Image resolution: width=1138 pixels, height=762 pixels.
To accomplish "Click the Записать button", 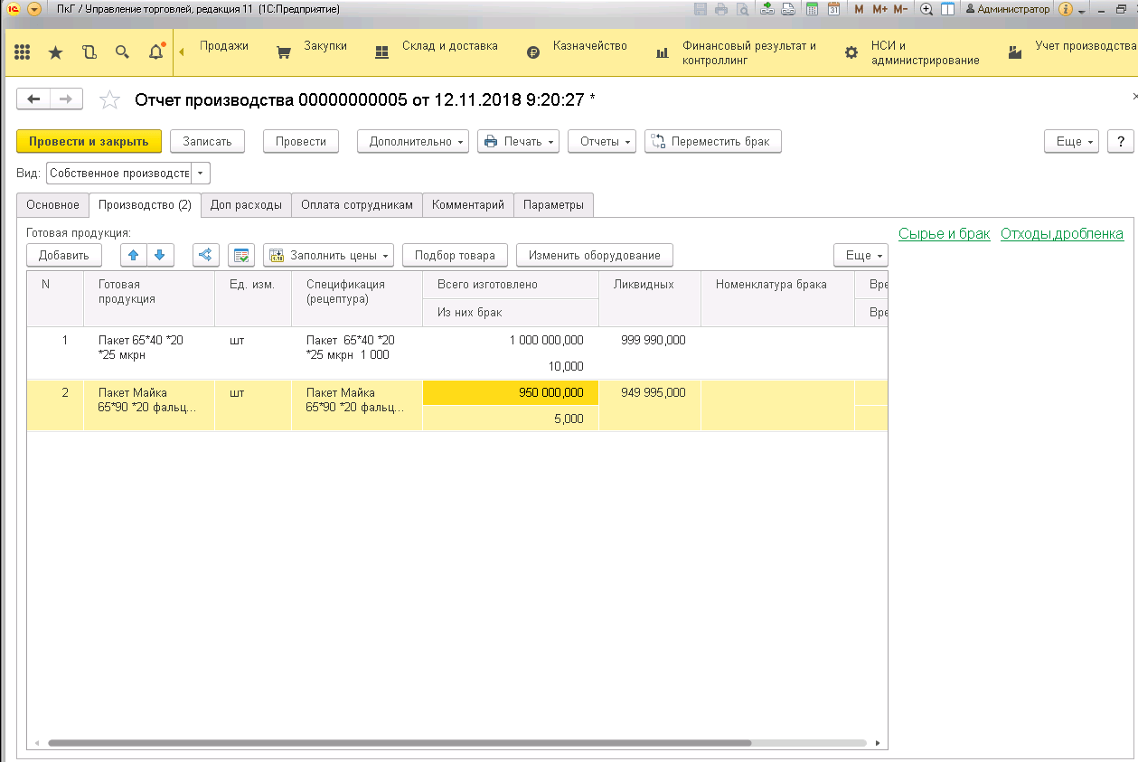I will tap(207, 142).
